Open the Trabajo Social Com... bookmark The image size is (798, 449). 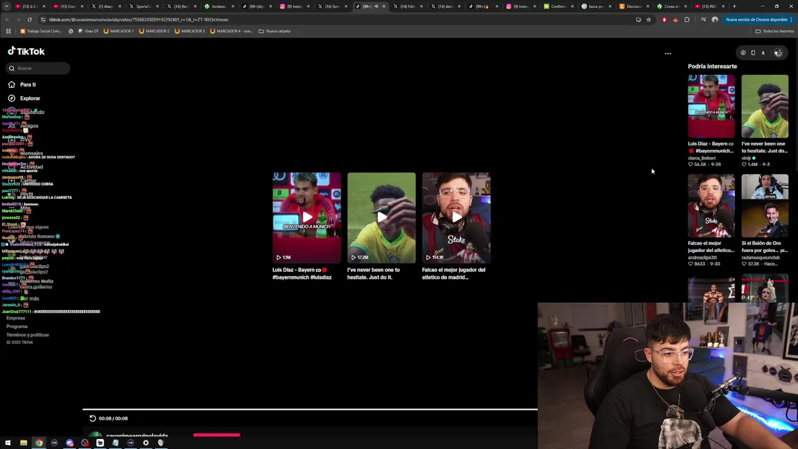41,31
